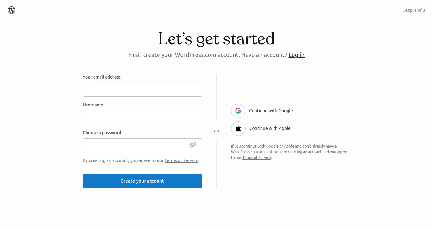Click the Your email address label
The height and width of the screenshot is (230, 433).
(102, 77)
